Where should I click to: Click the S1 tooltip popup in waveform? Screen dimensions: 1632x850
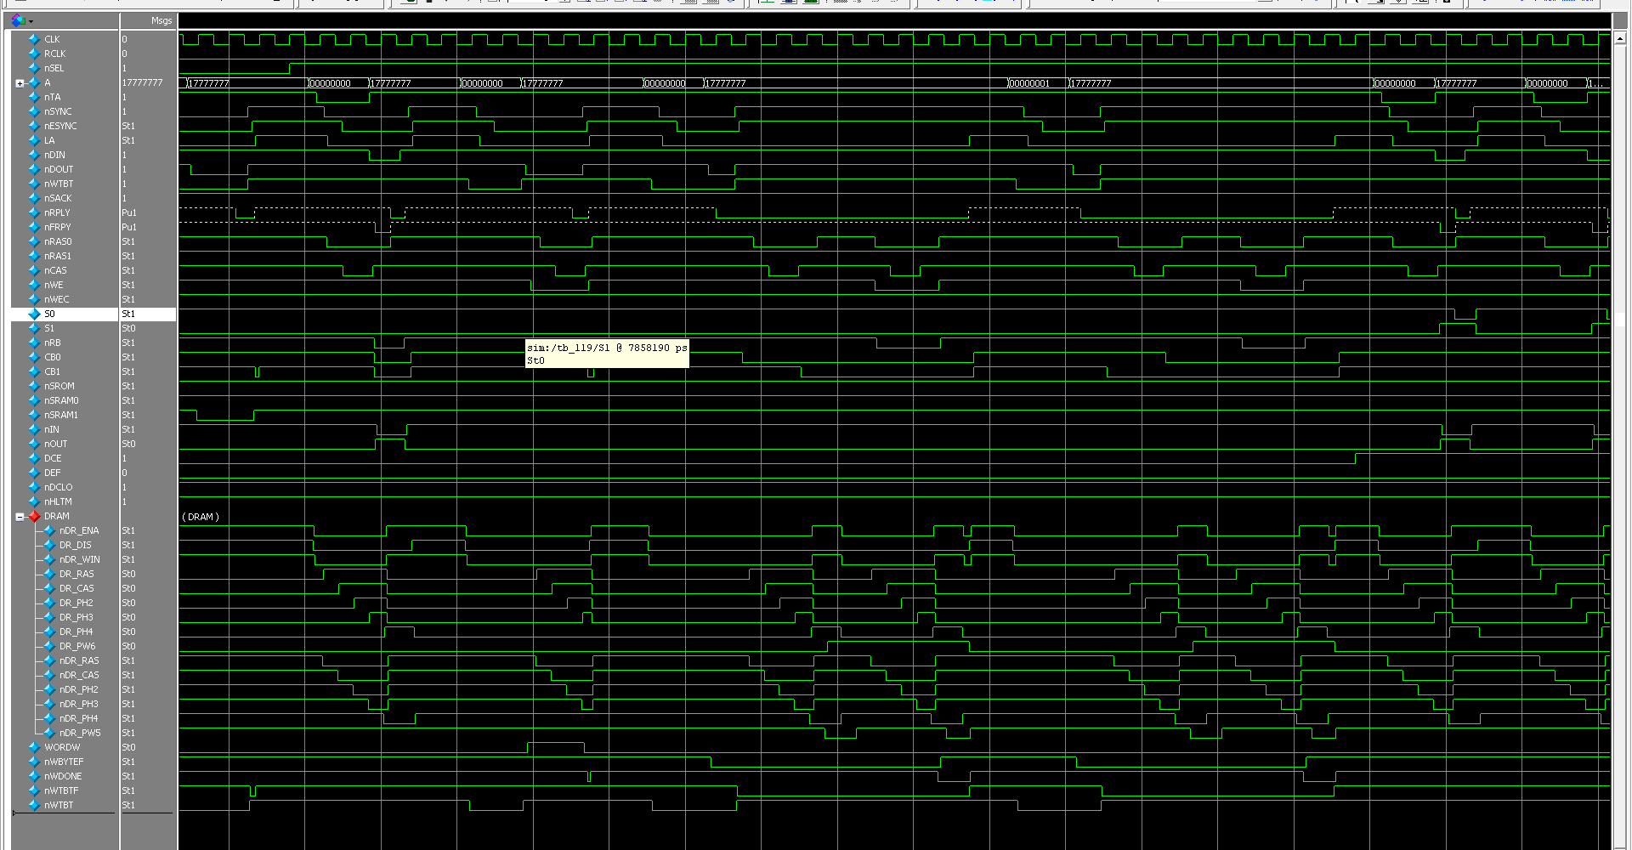606,354
